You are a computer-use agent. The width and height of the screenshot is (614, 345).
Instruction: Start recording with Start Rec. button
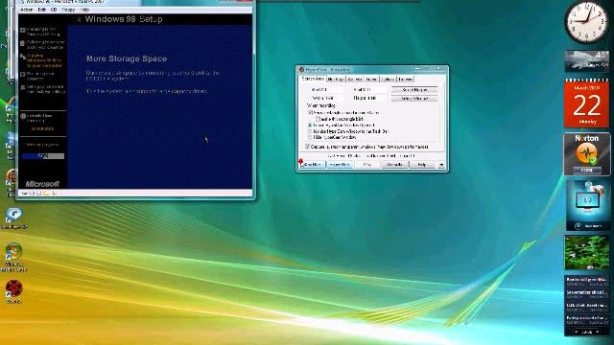point(313,165)
